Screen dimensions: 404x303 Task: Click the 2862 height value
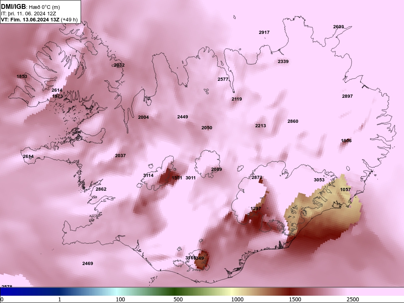click(x=101, y=189)
